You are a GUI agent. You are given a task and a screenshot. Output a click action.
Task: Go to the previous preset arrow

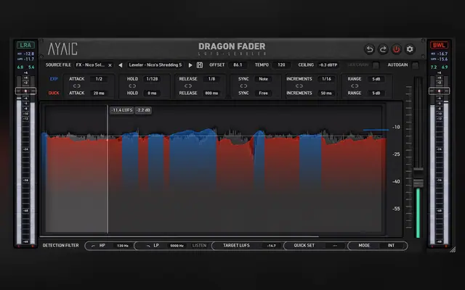[121, 65]
